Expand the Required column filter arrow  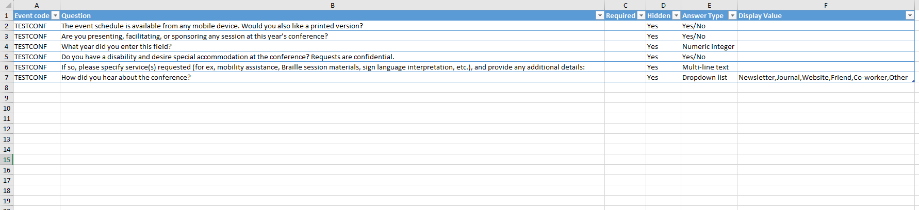point(641,15)
